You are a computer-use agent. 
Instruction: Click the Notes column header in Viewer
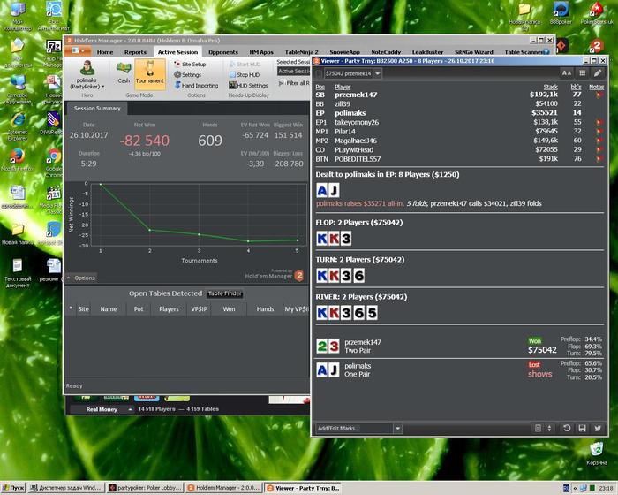pos(596,87)
